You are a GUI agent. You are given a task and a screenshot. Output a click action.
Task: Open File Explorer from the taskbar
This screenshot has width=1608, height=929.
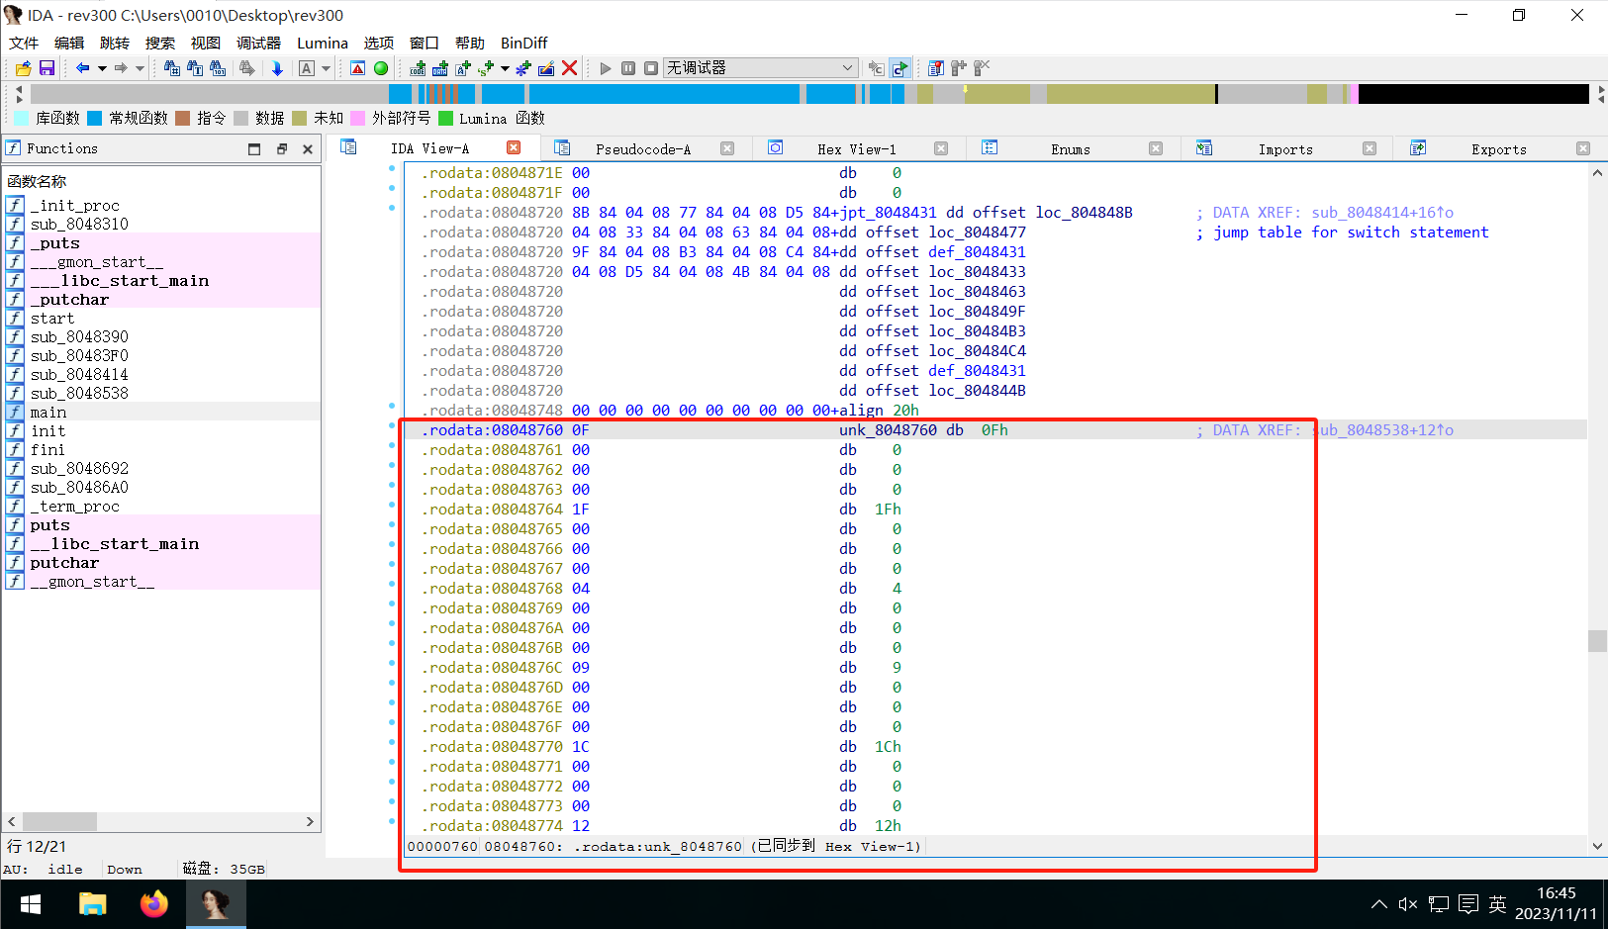pos(93,904)
